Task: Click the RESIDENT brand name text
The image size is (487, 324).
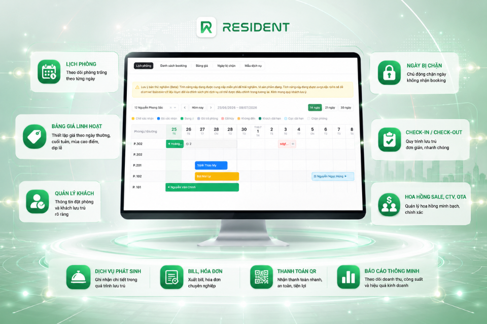Action: coord(256,27)
